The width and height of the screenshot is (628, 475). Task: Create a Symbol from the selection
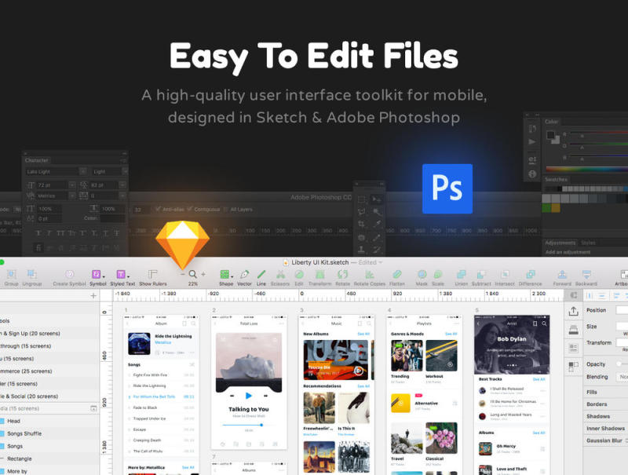pyautogui.click(x=69, y=275)
